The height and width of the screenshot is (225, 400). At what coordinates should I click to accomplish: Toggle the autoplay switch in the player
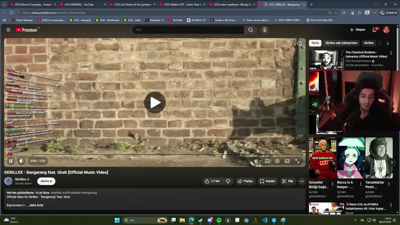pyautogui.click(x=256, y=161)
